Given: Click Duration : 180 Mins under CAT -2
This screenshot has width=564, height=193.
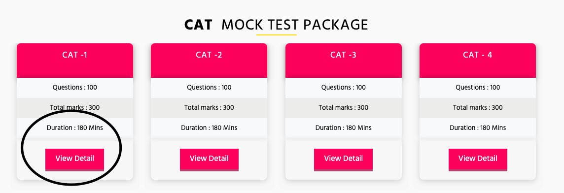Looking at the screenshot, I should point(209,128).
